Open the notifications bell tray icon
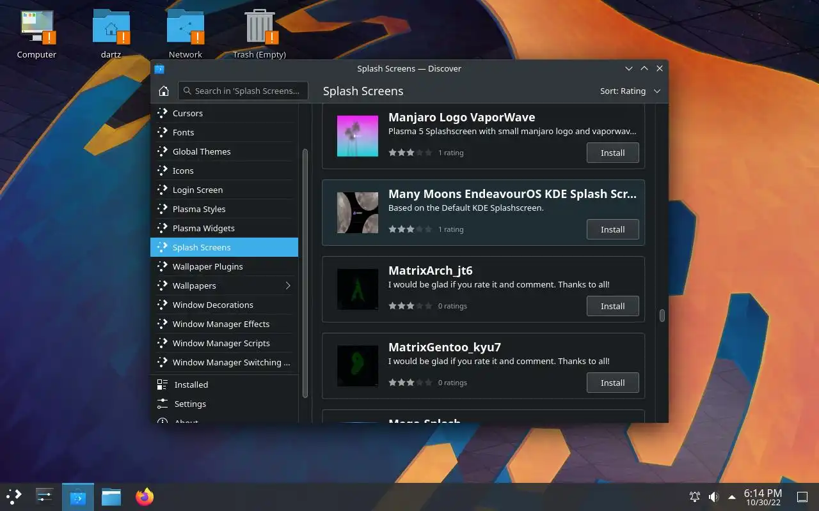This screenshot has height=511, width=819. (x=694, y=496)
